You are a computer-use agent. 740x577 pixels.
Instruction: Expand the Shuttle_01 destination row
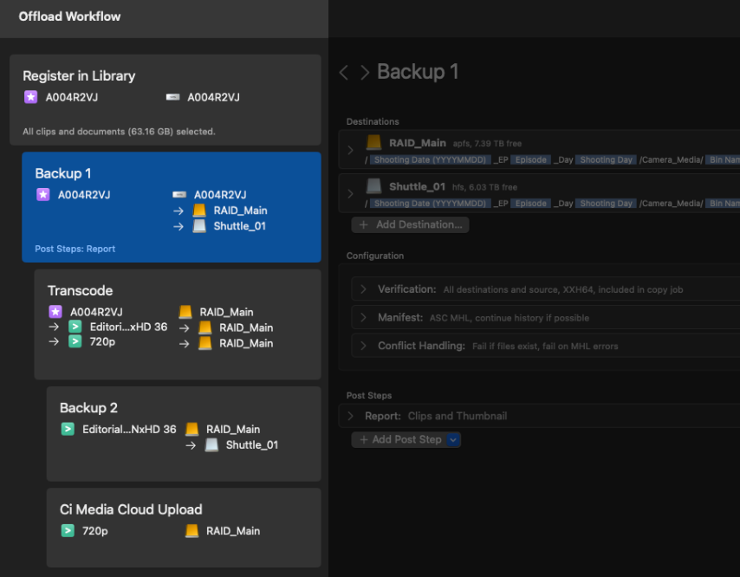(x=351, y=193)
